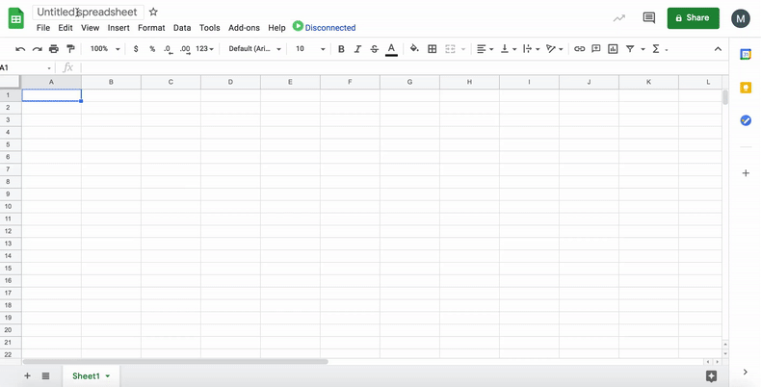This screenshot has width=761, height=387.
Task: Toggle strikethrough formatting
Action: tap(374, 49)
